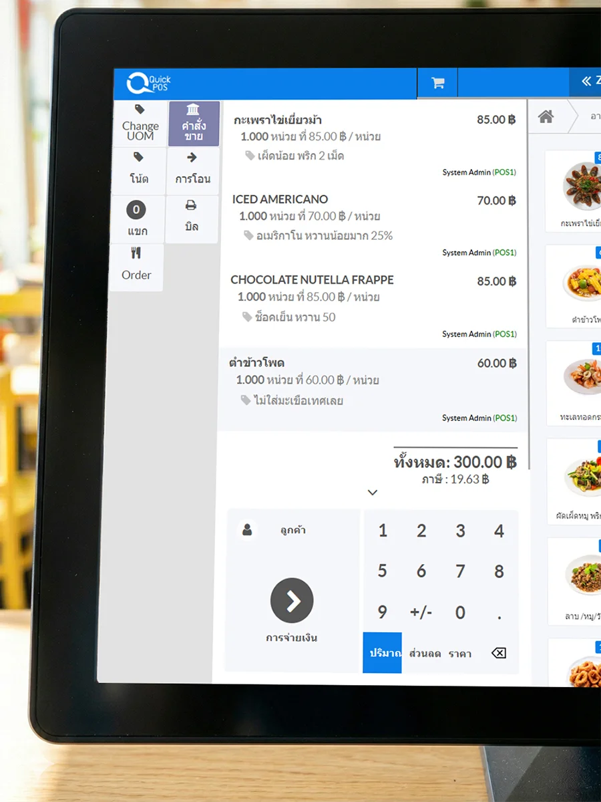Image resolution: width=601 pixels, height=802 pixels.
Task: Click the การจ่ายเงิน payment arrow button
Action: tap(292, 600)
